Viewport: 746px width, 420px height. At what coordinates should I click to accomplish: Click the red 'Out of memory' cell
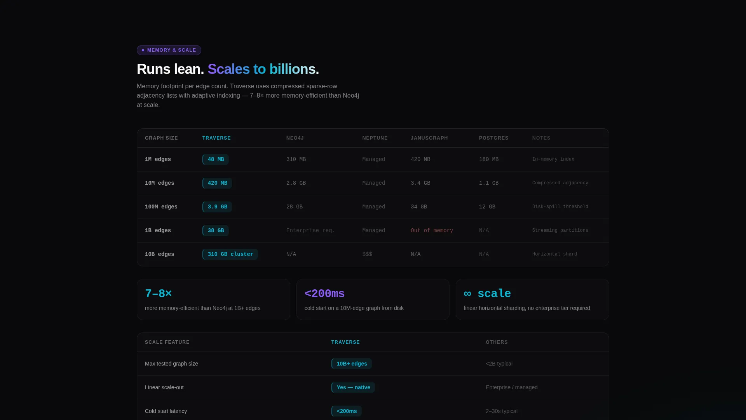432,231
